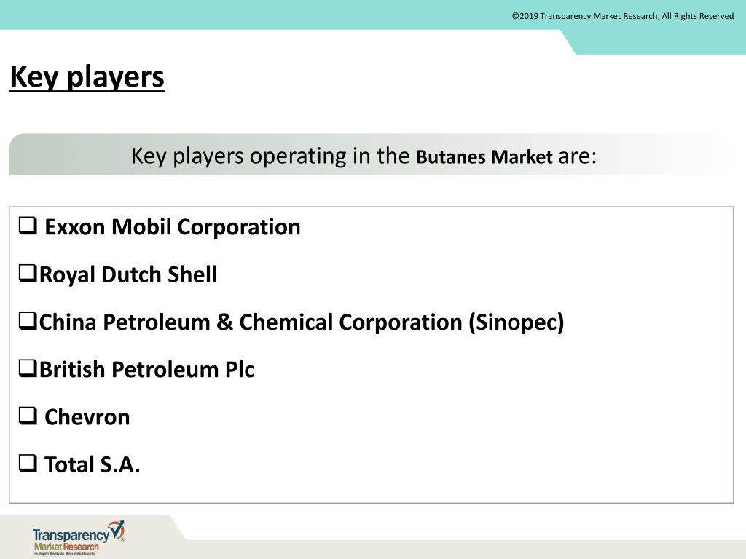Select the text 'Total S.A.'
Screen dimensions: 746x559
tap(93, 464)
